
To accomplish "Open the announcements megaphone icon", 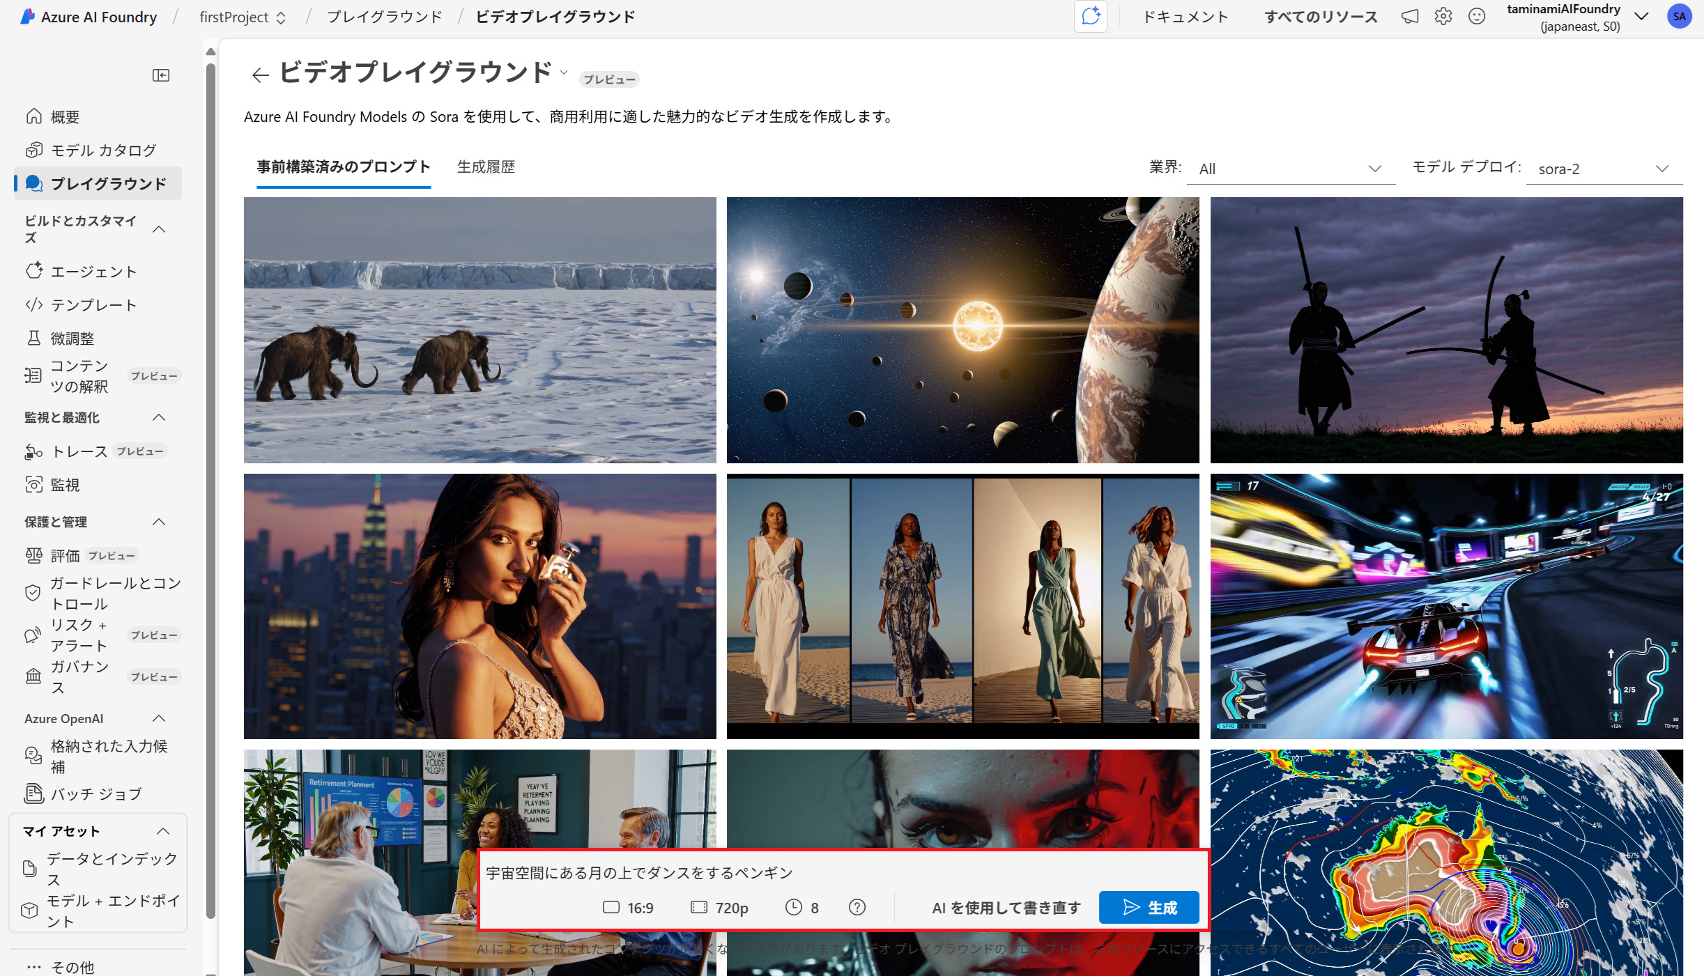I will (x=1409, y=17).
